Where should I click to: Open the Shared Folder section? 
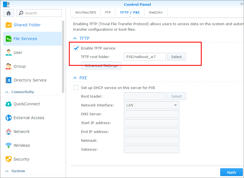point(8,25)
